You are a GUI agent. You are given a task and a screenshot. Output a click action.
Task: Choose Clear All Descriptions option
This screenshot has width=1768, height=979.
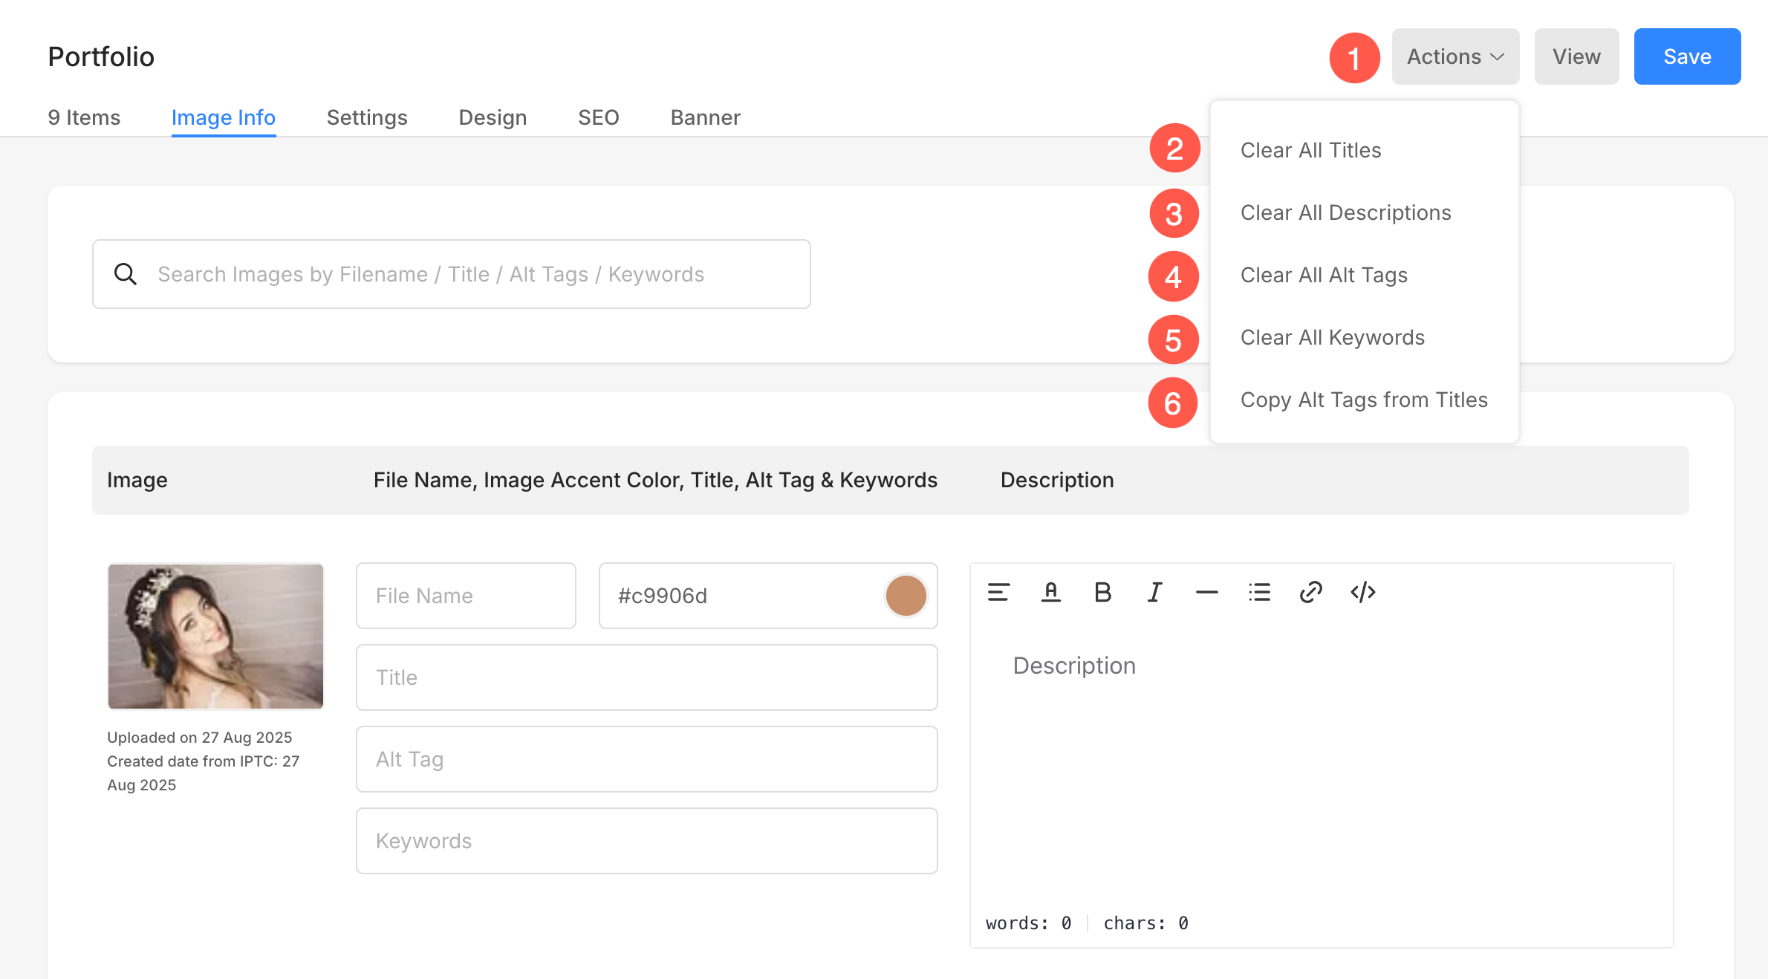pyautogui.click(x=1345, y=212)
